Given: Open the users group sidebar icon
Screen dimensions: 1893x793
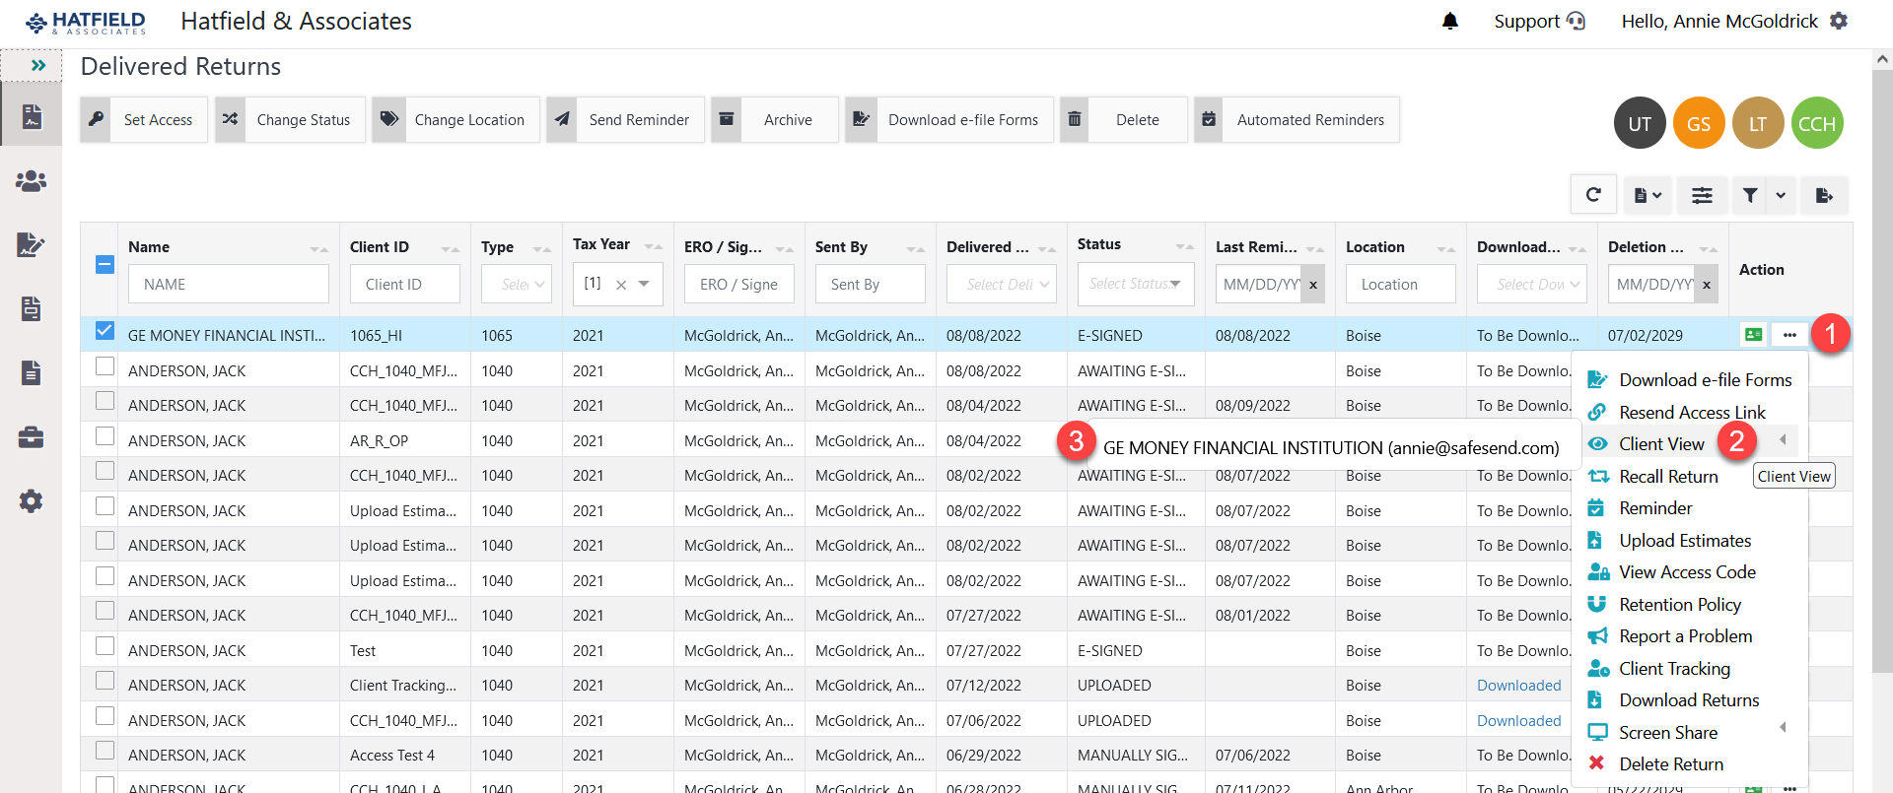Looking at the screenshot, I should coord(31,181).
